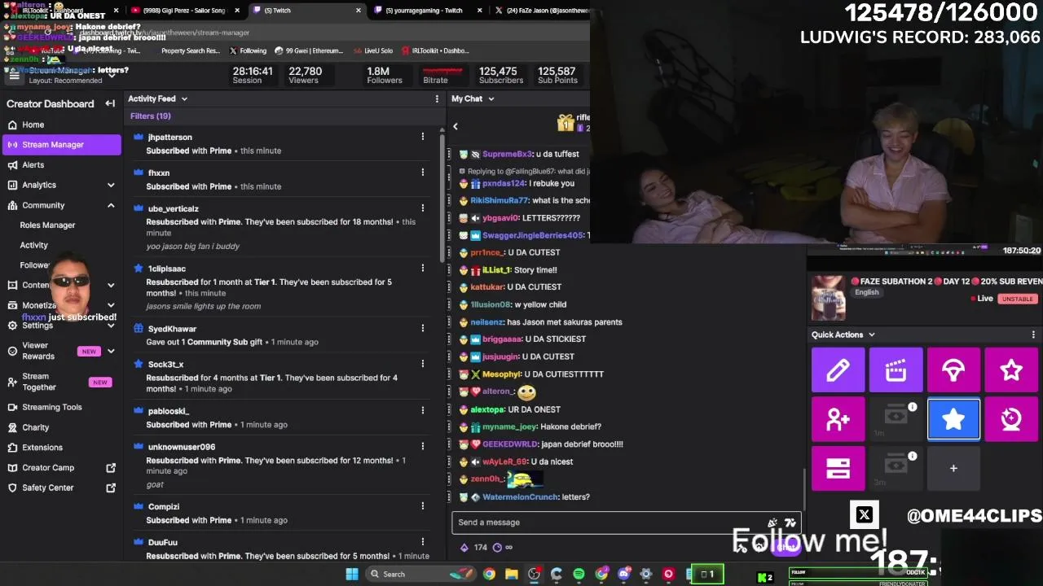Collapse the Community sidebar section
The height and width of the screenshot is (586, 1043).
tap(111, 205)
